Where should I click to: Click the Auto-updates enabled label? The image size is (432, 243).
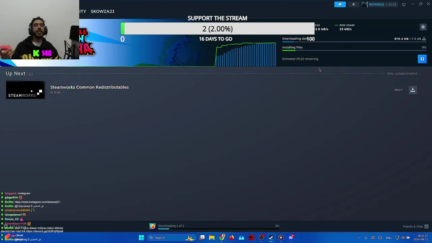[402, 74]
